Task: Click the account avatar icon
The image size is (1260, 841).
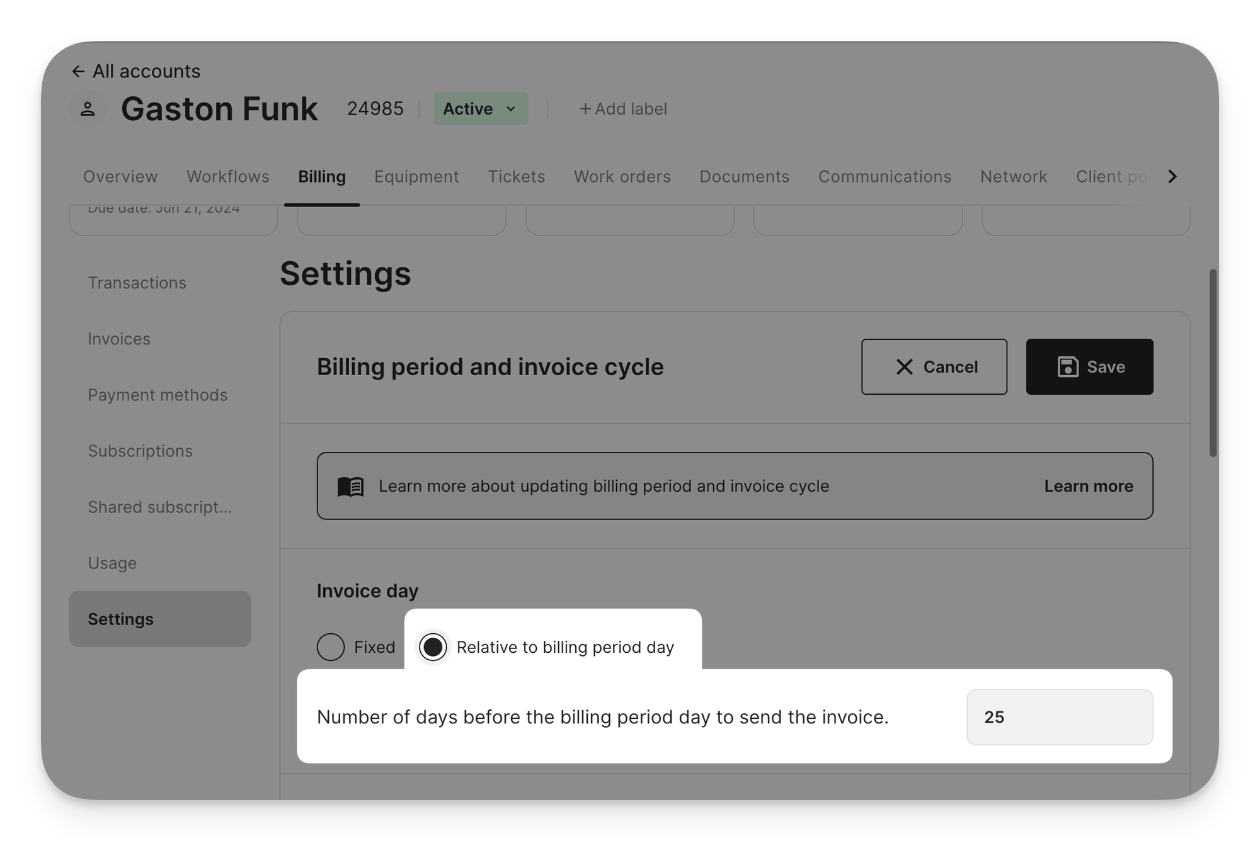Action: [x=88, y=109]
